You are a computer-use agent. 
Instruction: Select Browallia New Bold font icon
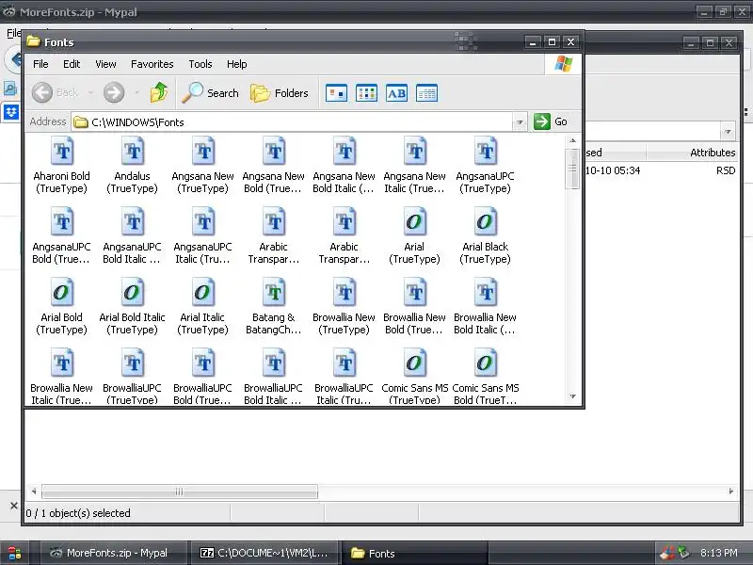coord(415,292)
